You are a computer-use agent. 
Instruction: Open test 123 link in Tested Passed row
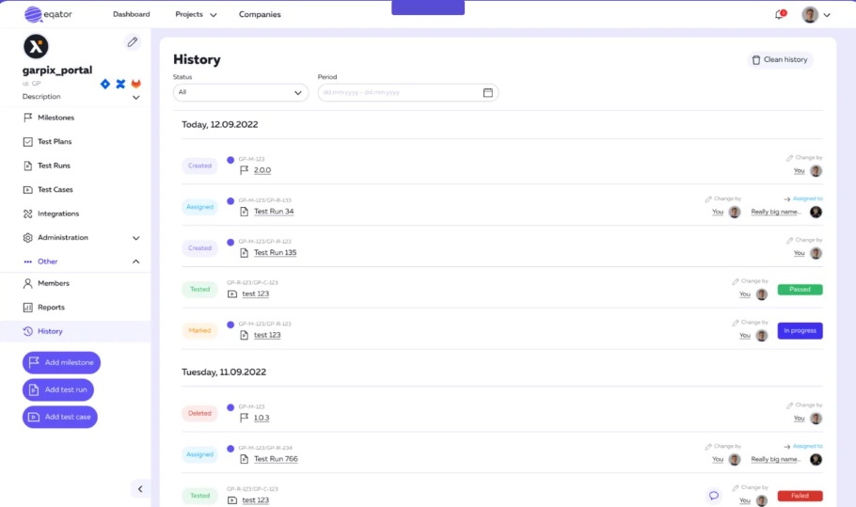point(256,293)
